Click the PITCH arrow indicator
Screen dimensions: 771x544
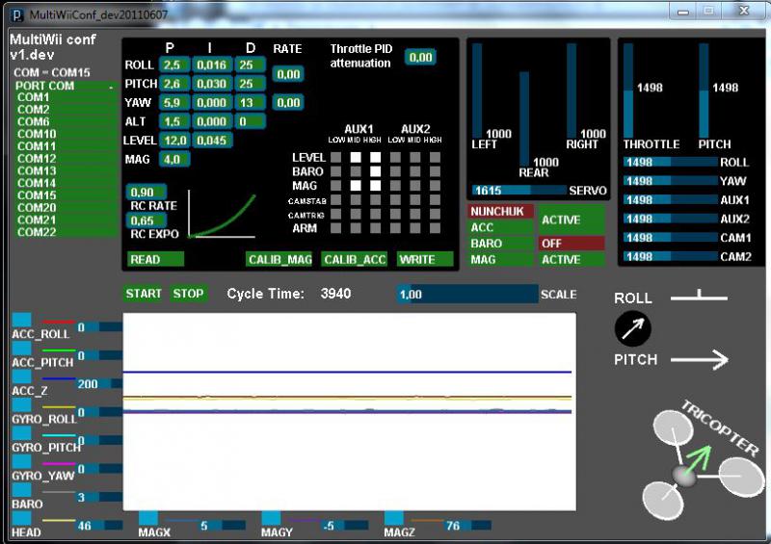pyautogui.click(x=700, y=360)
